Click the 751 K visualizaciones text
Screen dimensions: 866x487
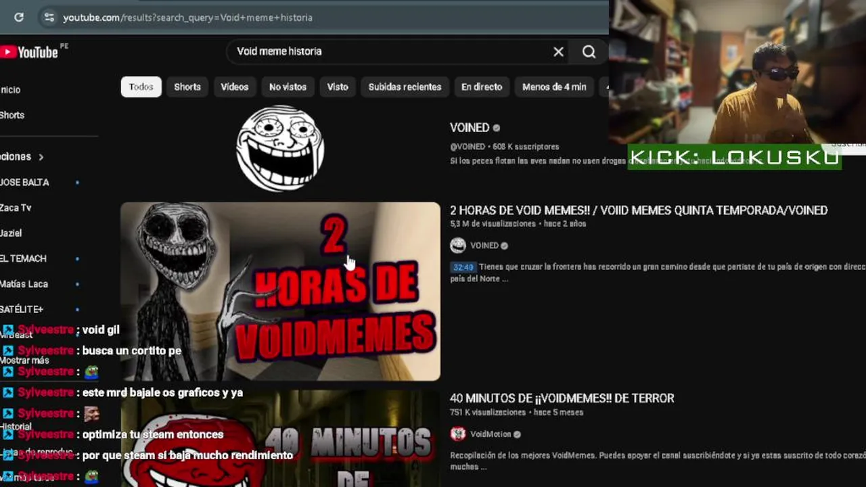click(x=488, y=413)
